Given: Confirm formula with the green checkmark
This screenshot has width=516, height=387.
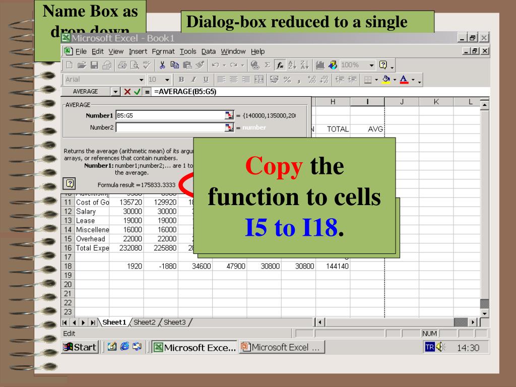Looking at the screenshot, I should (x=137, y=92).
